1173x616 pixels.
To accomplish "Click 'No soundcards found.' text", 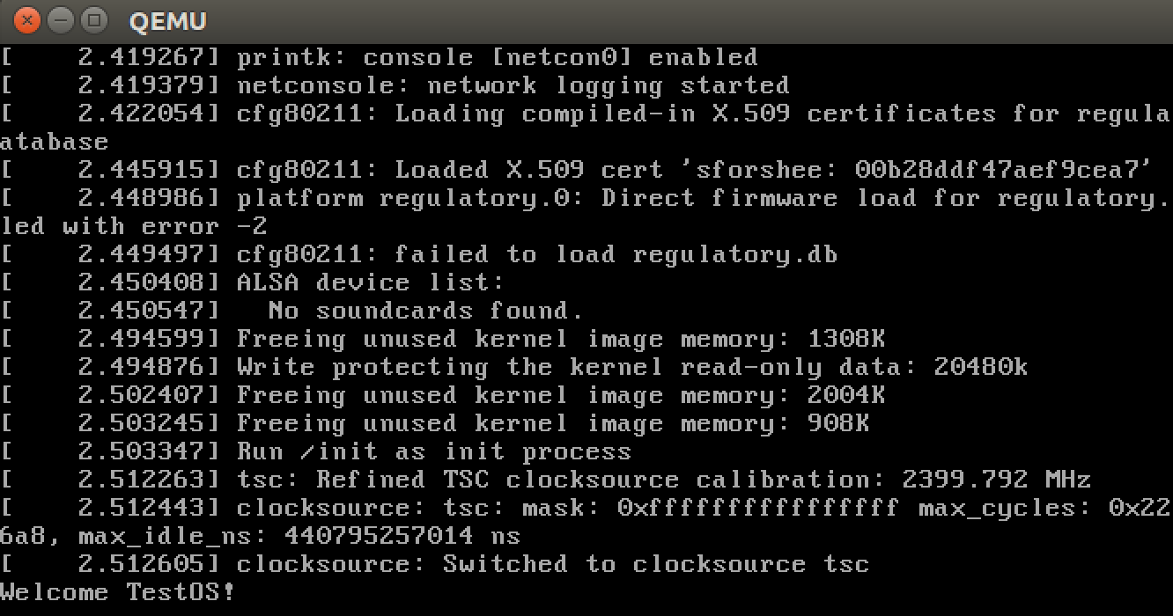I will click(x=426, y=311).
